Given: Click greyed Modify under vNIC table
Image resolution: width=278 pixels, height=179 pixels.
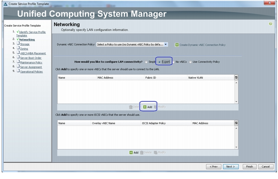Looking at the screenshot, I should (160, 107).
